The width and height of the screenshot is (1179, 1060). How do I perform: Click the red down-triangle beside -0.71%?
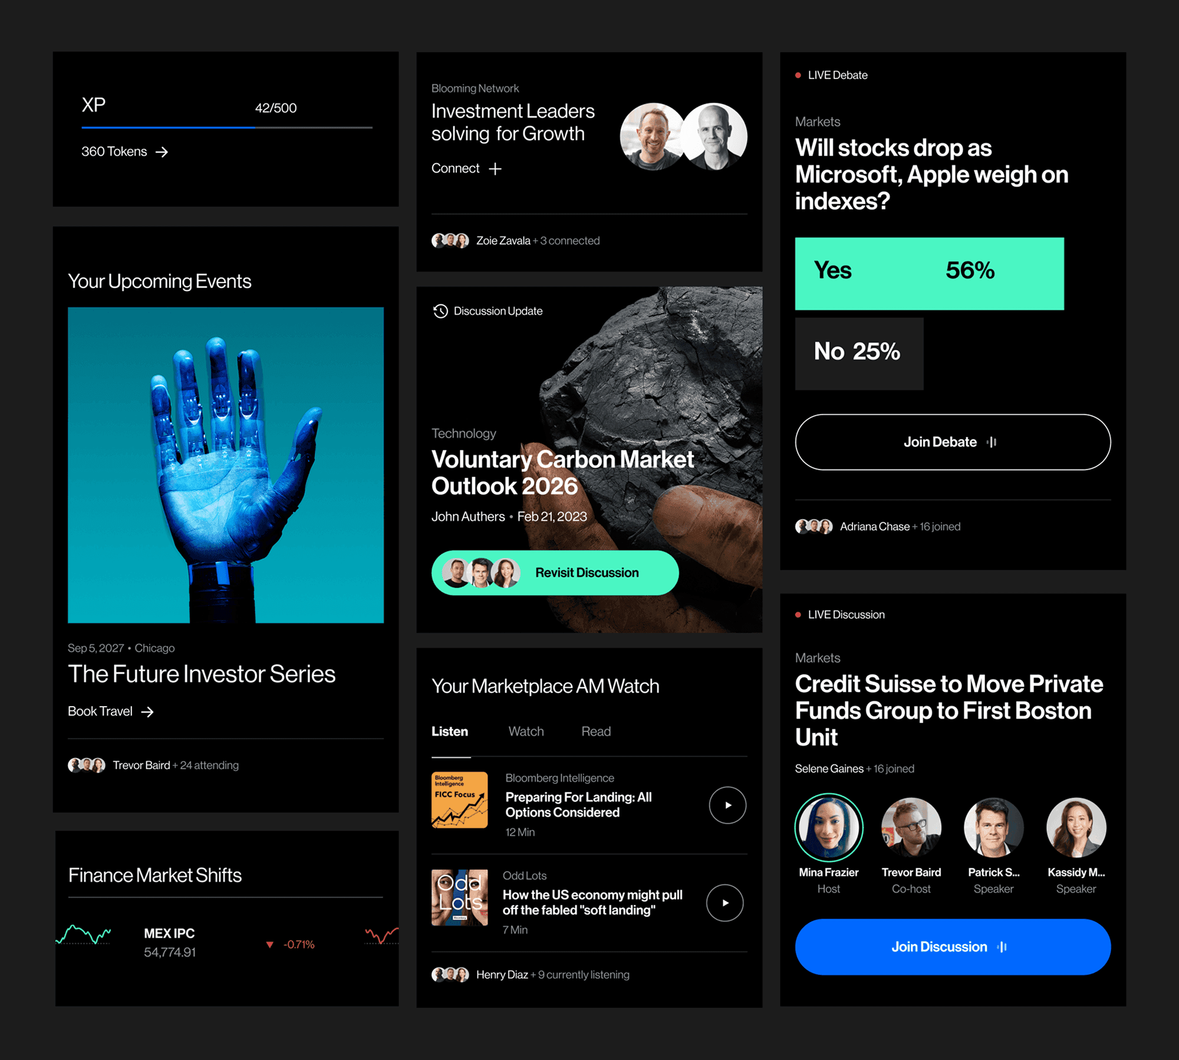coord(270,944)
